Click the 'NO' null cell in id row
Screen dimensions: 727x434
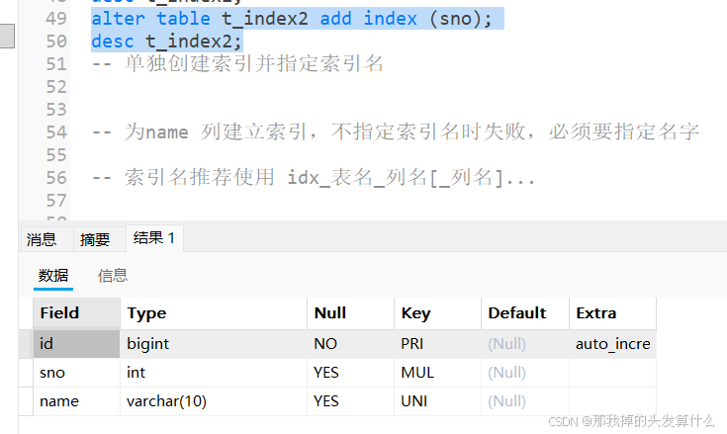coord(350,344)
